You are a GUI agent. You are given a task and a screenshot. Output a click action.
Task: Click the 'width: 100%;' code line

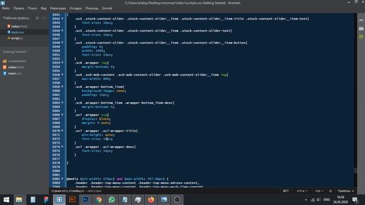pyautogui.click(x=94, y=51)
